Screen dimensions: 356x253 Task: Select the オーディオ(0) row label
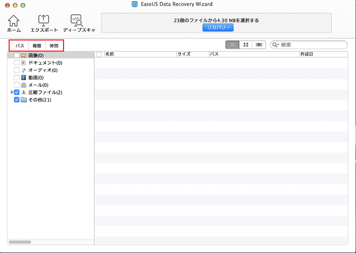43,70
